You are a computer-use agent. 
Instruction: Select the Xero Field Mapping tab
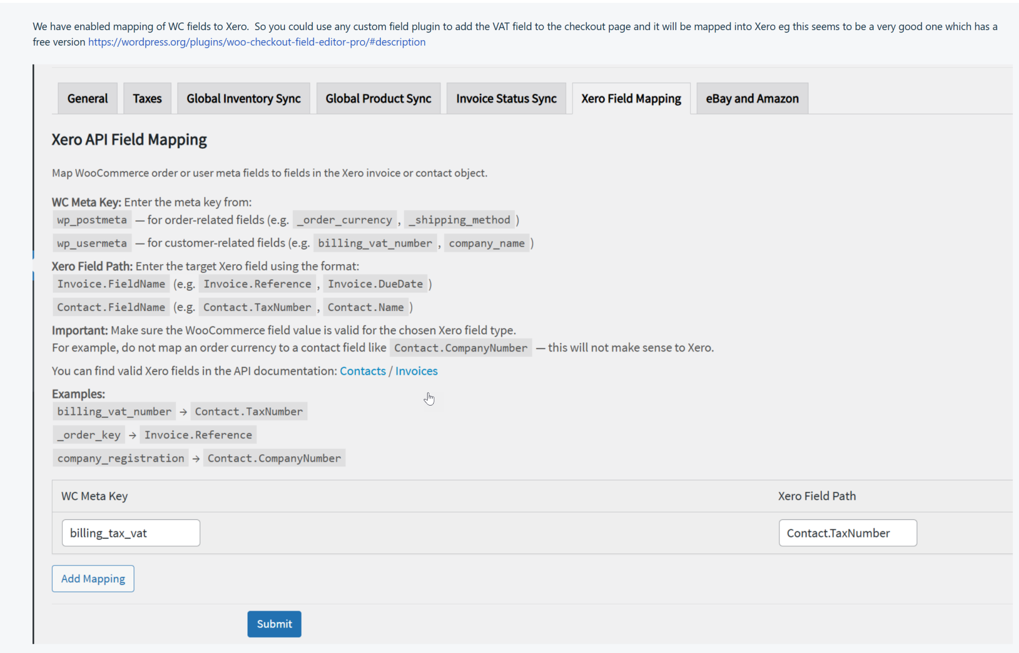(631, 99)
